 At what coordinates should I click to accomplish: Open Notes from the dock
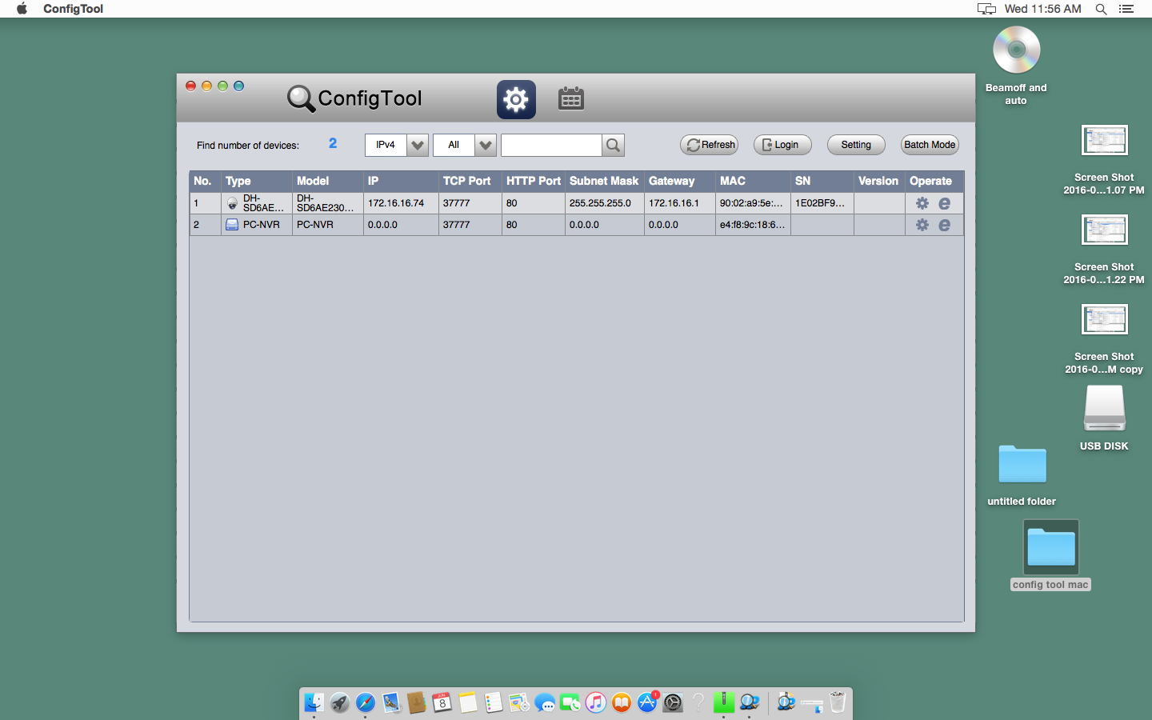(x=467, y=702)
